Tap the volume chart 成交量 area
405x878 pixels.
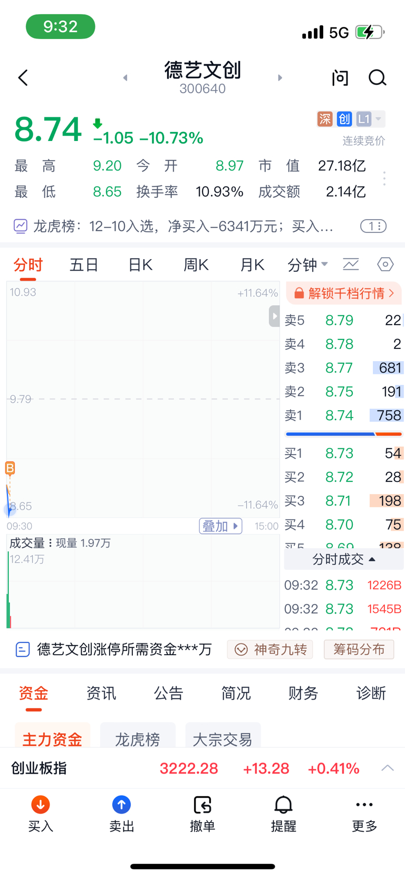click(143, 581)
